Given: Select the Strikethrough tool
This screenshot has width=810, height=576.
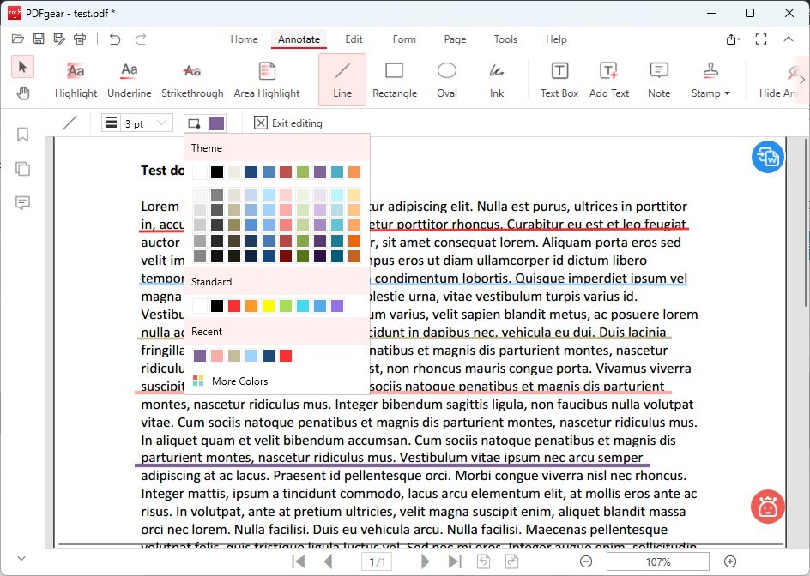Looking at the screenshot, I should [192, 80].
